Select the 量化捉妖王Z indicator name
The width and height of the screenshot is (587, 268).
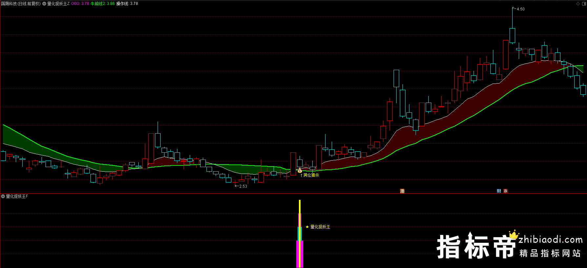58,4
